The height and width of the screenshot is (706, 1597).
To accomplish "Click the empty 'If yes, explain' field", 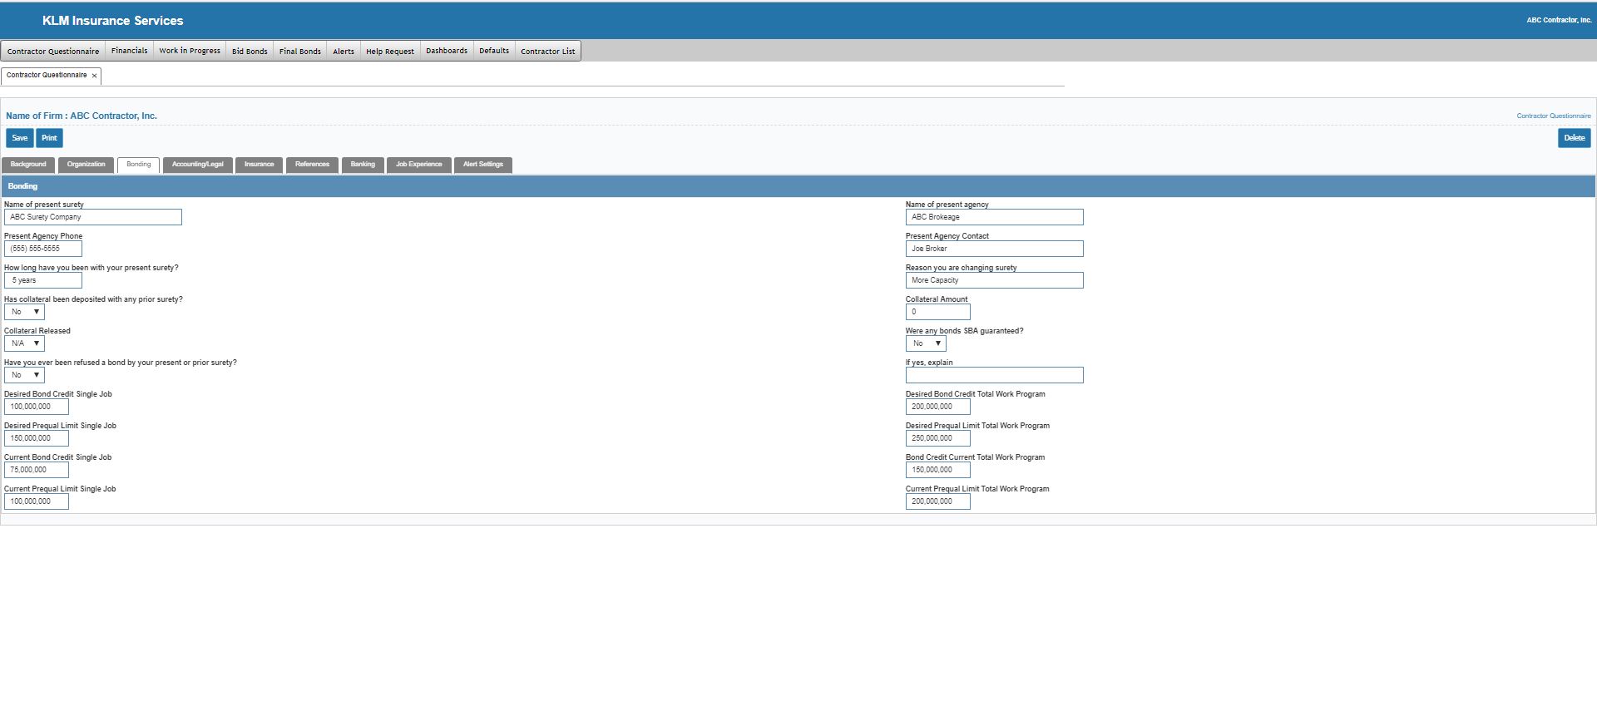I will click(x=994, y=375).
